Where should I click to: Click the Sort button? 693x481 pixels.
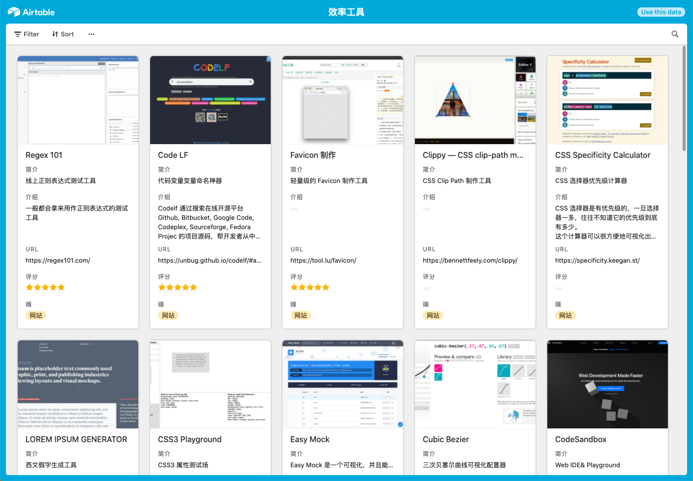click(63, 34)
